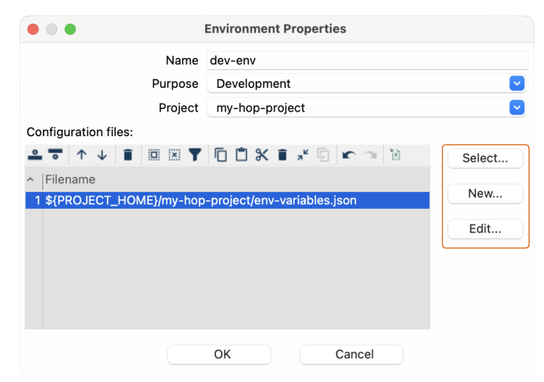The height and width of the screenshot is (382, 544).
Task: Open the Purpose dropdown
Action: (x=517, y=84)
